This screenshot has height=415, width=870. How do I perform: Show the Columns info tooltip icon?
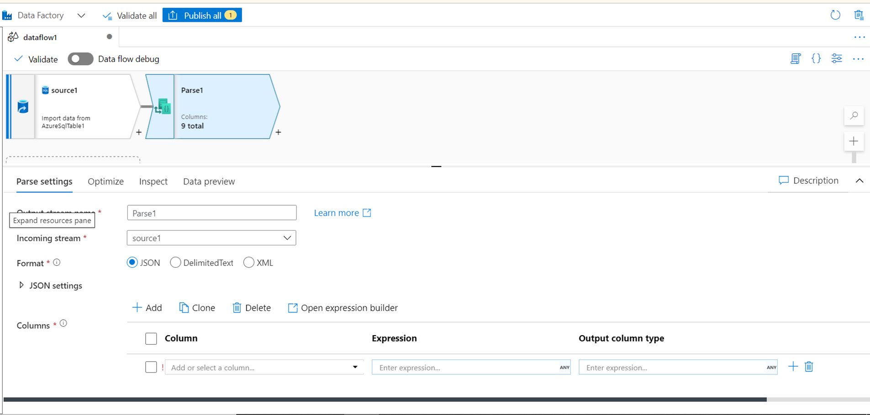pos(63,323)
